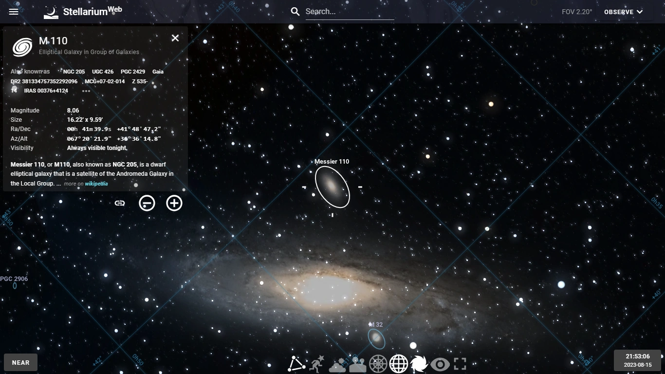Toggle the atmosphere rendering
The height and width of the screenshot is (374, 665).
[x=337, y=365]
